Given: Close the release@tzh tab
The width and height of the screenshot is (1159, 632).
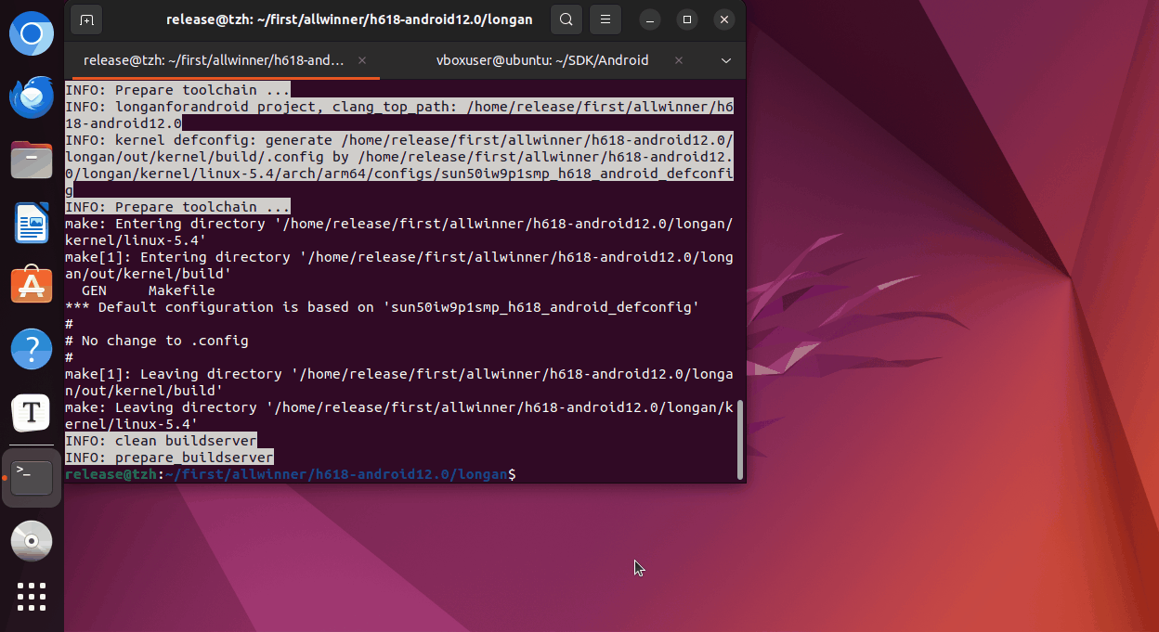Looking at the screenshot, I should point(362,60).
